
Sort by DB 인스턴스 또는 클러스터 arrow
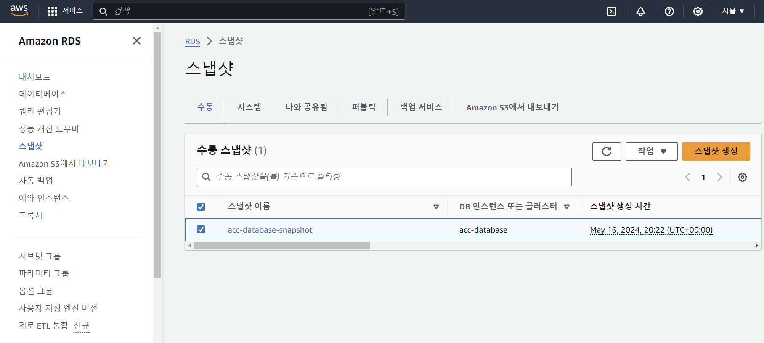click(x=567, y=207)
